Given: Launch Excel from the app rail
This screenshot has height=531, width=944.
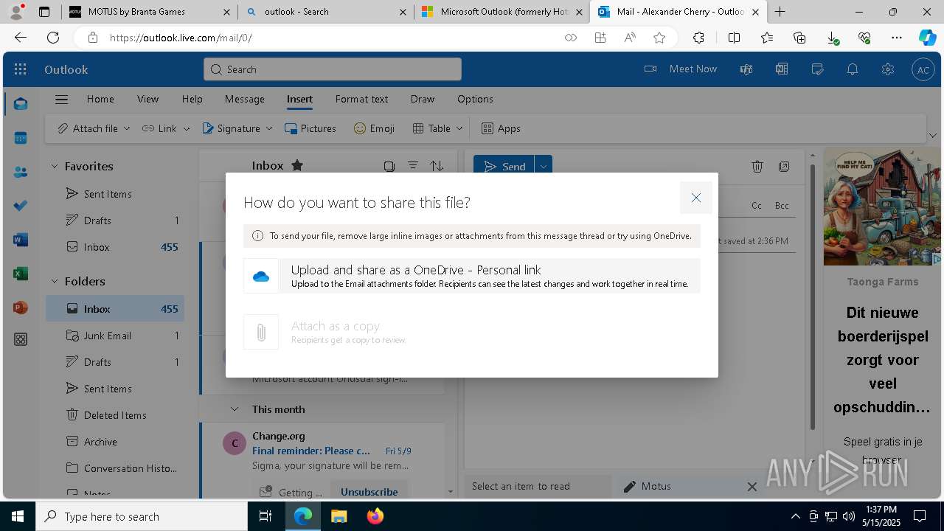Looking at the screenshot, I should tap(21, 274).
